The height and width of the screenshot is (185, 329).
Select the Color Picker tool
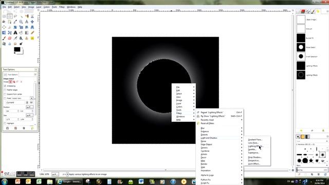[x=15, y=22]
